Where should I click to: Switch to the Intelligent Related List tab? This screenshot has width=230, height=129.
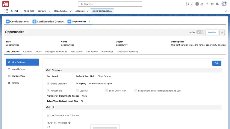point(56,52)
